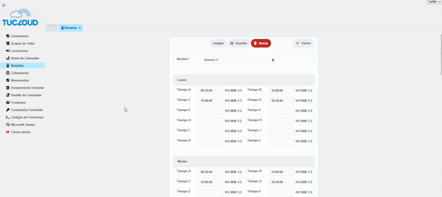Click the Nombre input field
442x197 pixels.
(236, 60)
